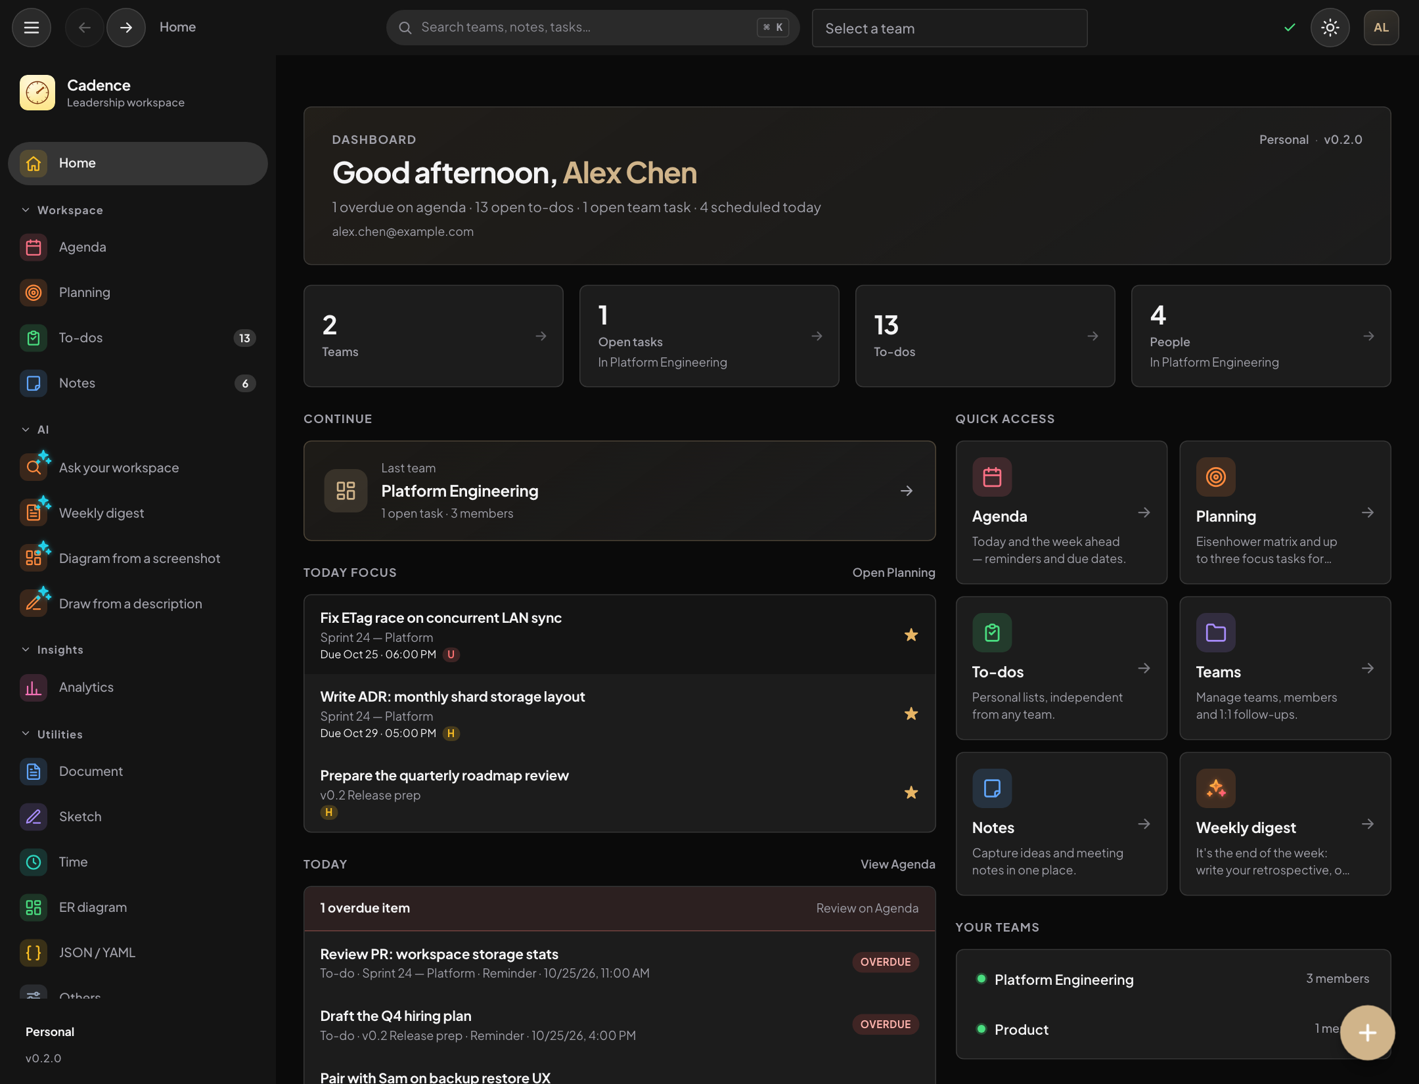Toggle the hamburger sidebar menu
This screenshot has width=1419, height=1084.
pyautogui.click(x=31, y=28)
